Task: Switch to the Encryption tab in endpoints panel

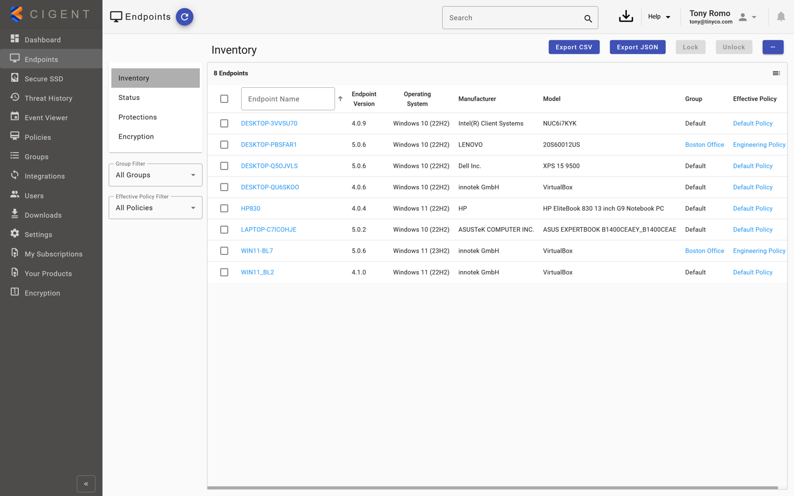Action: click(156, 137)
